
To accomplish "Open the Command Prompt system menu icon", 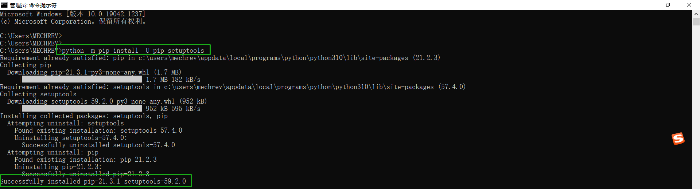I will tap(4, 5).
